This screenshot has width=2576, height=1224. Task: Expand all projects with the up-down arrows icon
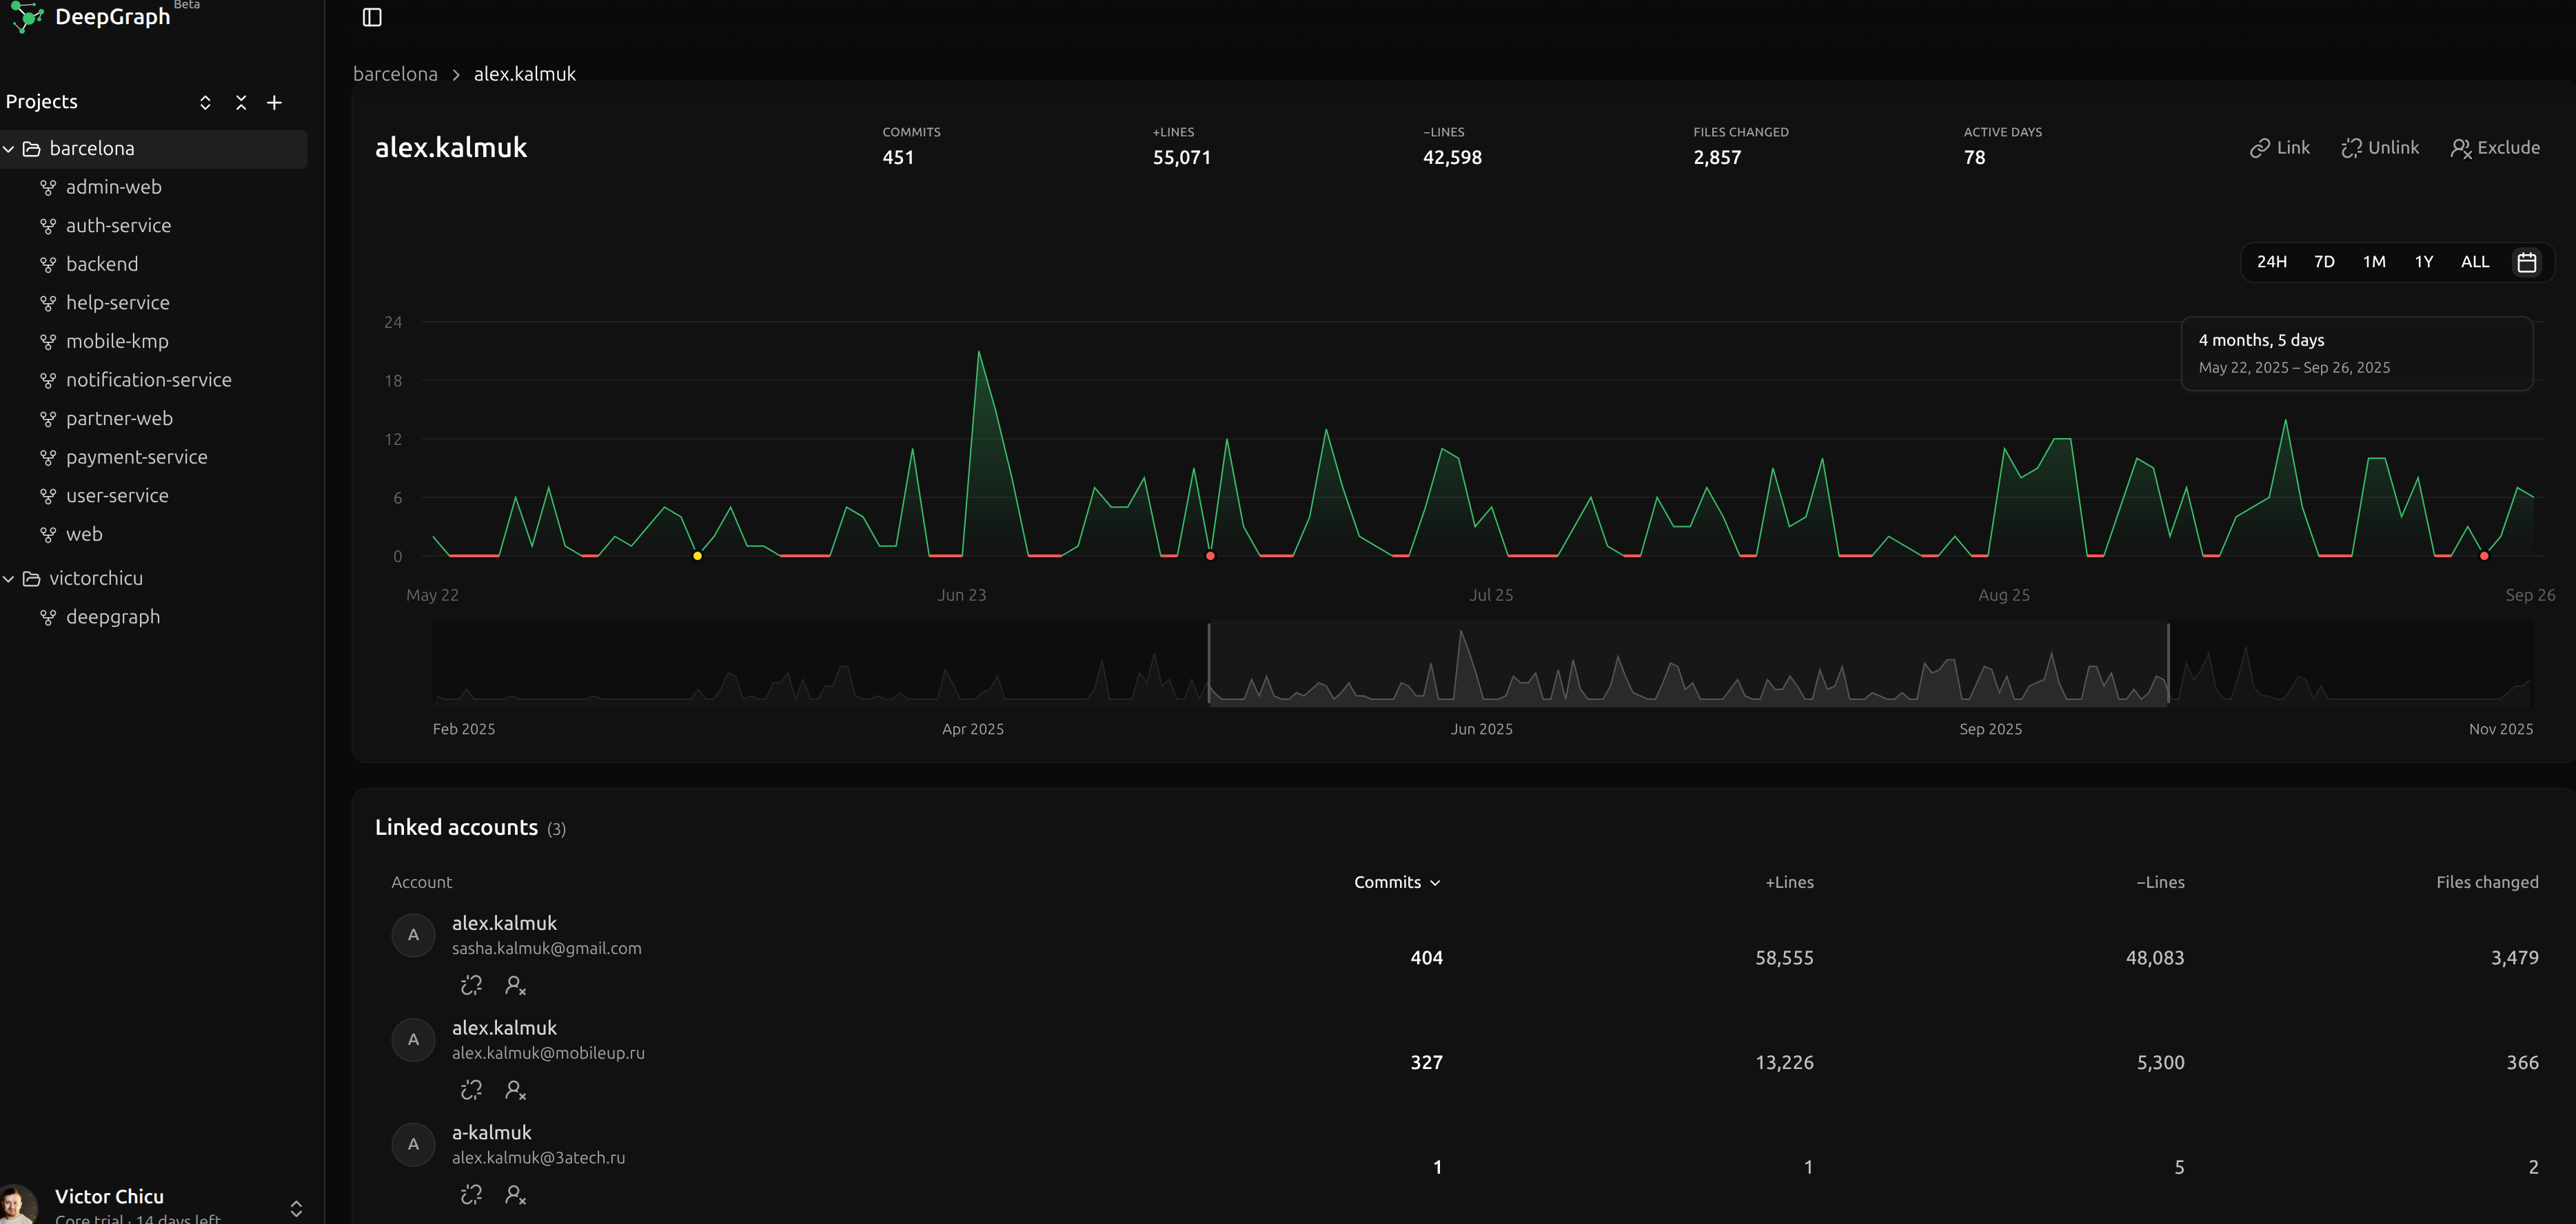tap(205, 103)
